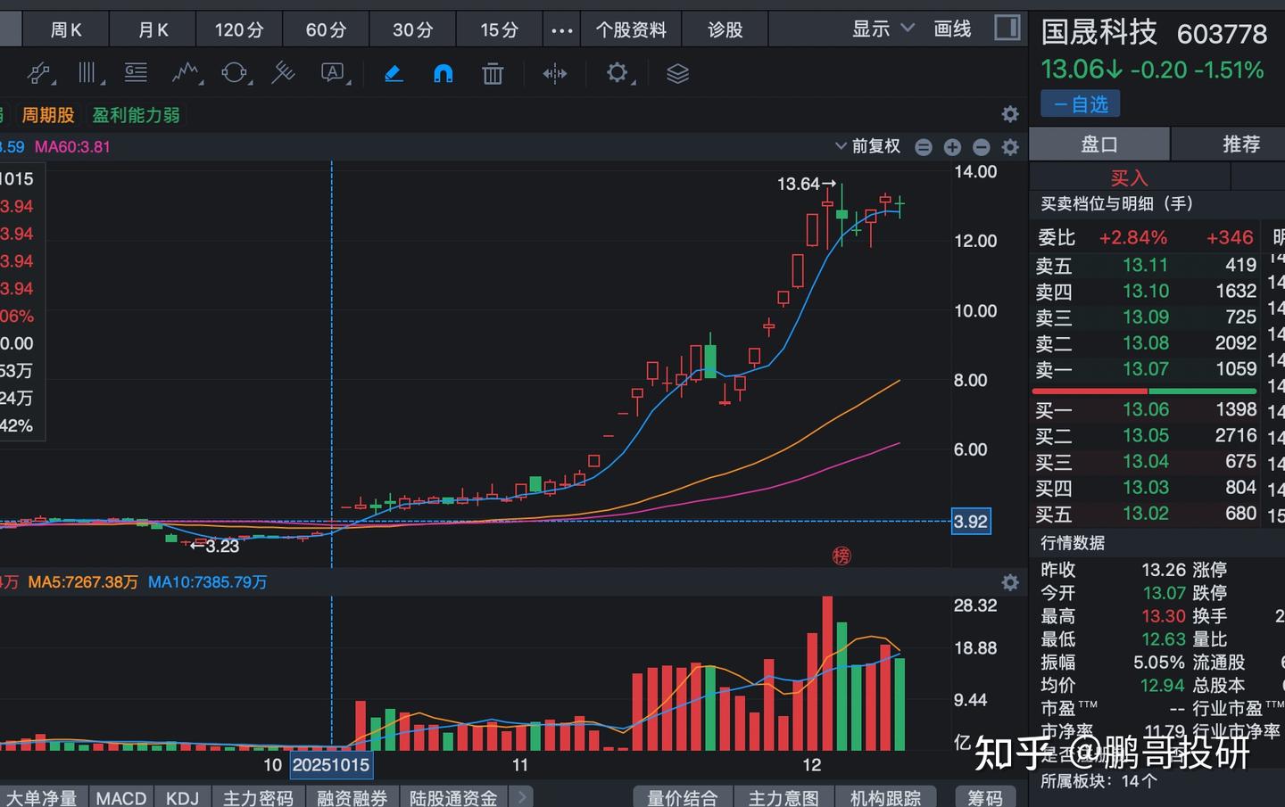Click the zoom in button on the chart

(952, 146)
